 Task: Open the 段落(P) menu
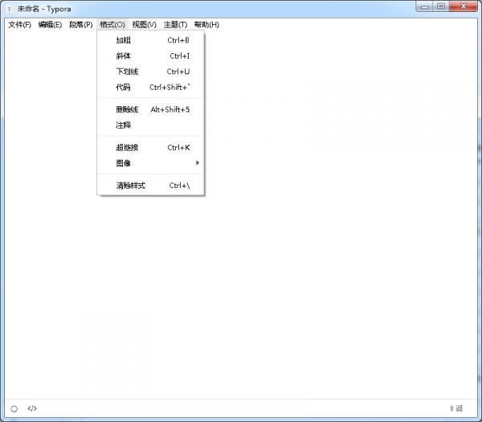81,25
